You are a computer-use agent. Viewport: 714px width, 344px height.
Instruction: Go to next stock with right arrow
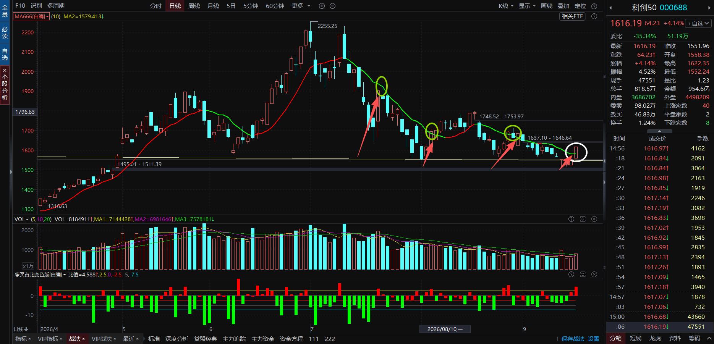(x=709, y=8)
